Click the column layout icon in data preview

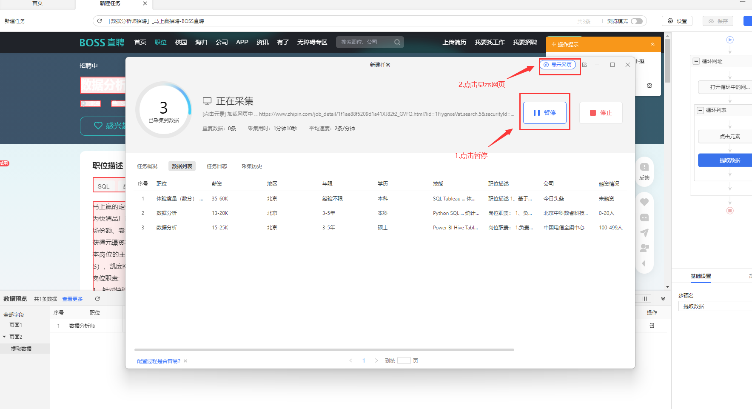pos(644,299)
